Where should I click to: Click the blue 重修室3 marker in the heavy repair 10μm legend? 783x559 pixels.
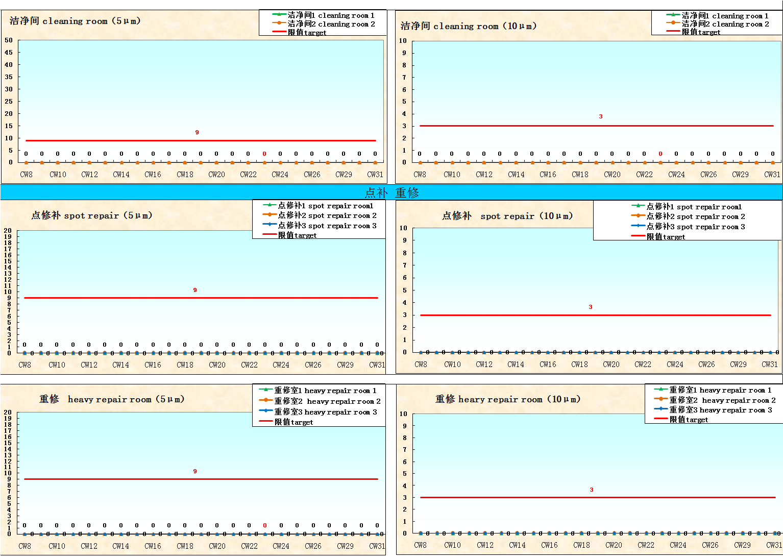(x=661, y=409)
